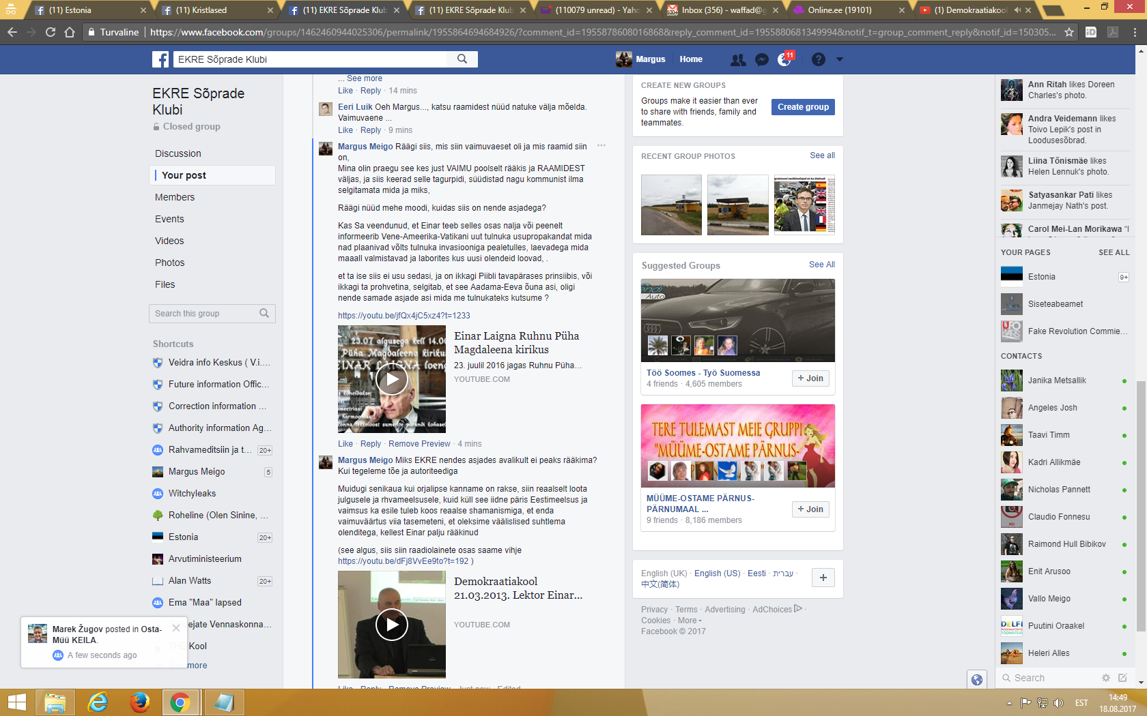Open Chrome menu (three dots)
Viewport: 1147px width, 716px height.
coord(1135,32)
